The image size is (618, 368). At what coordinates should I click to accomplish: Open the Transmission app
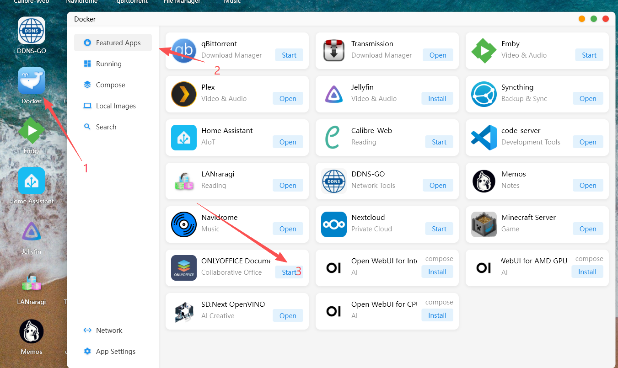[438, 55]
